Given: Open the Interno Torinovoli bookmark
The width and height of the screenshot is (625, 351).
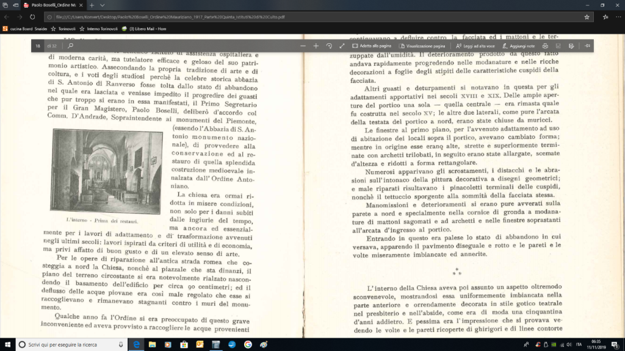Looking at the screenshot, I should (98, 29).
